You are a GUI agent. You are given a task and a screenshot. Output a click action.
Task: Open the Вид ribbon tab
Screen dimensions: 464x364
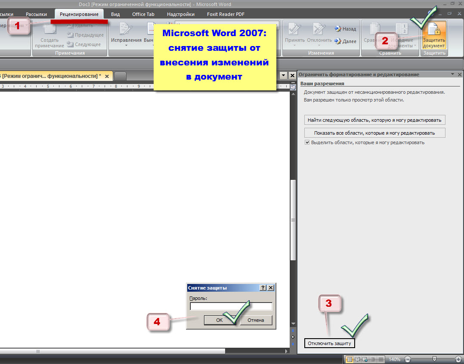coord(115,14)
